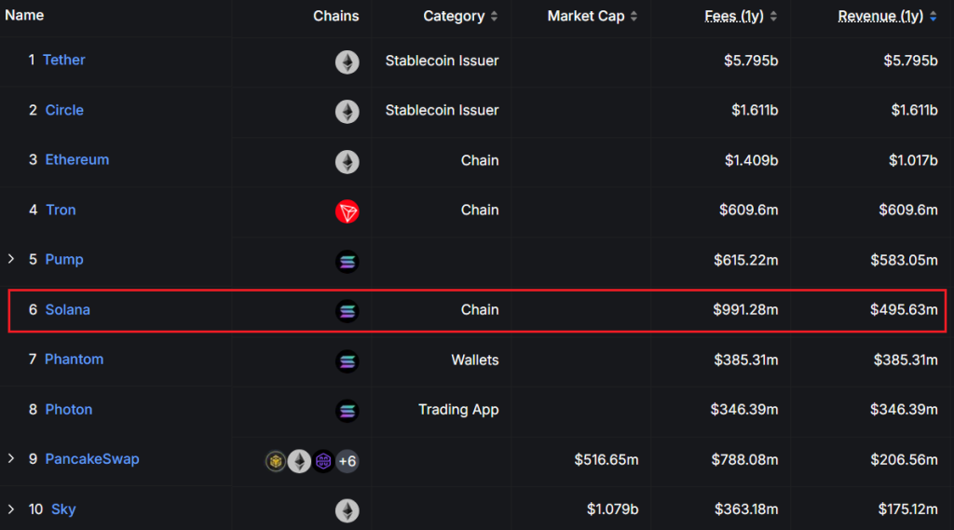Open the +6 more chains badge
Viewport: 954px width, 530px height.
pos(347,461)
